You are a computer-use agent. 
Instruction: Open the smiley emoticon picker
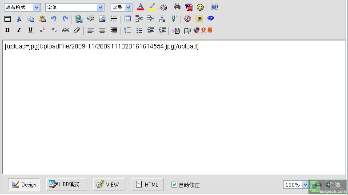(200, 7)
